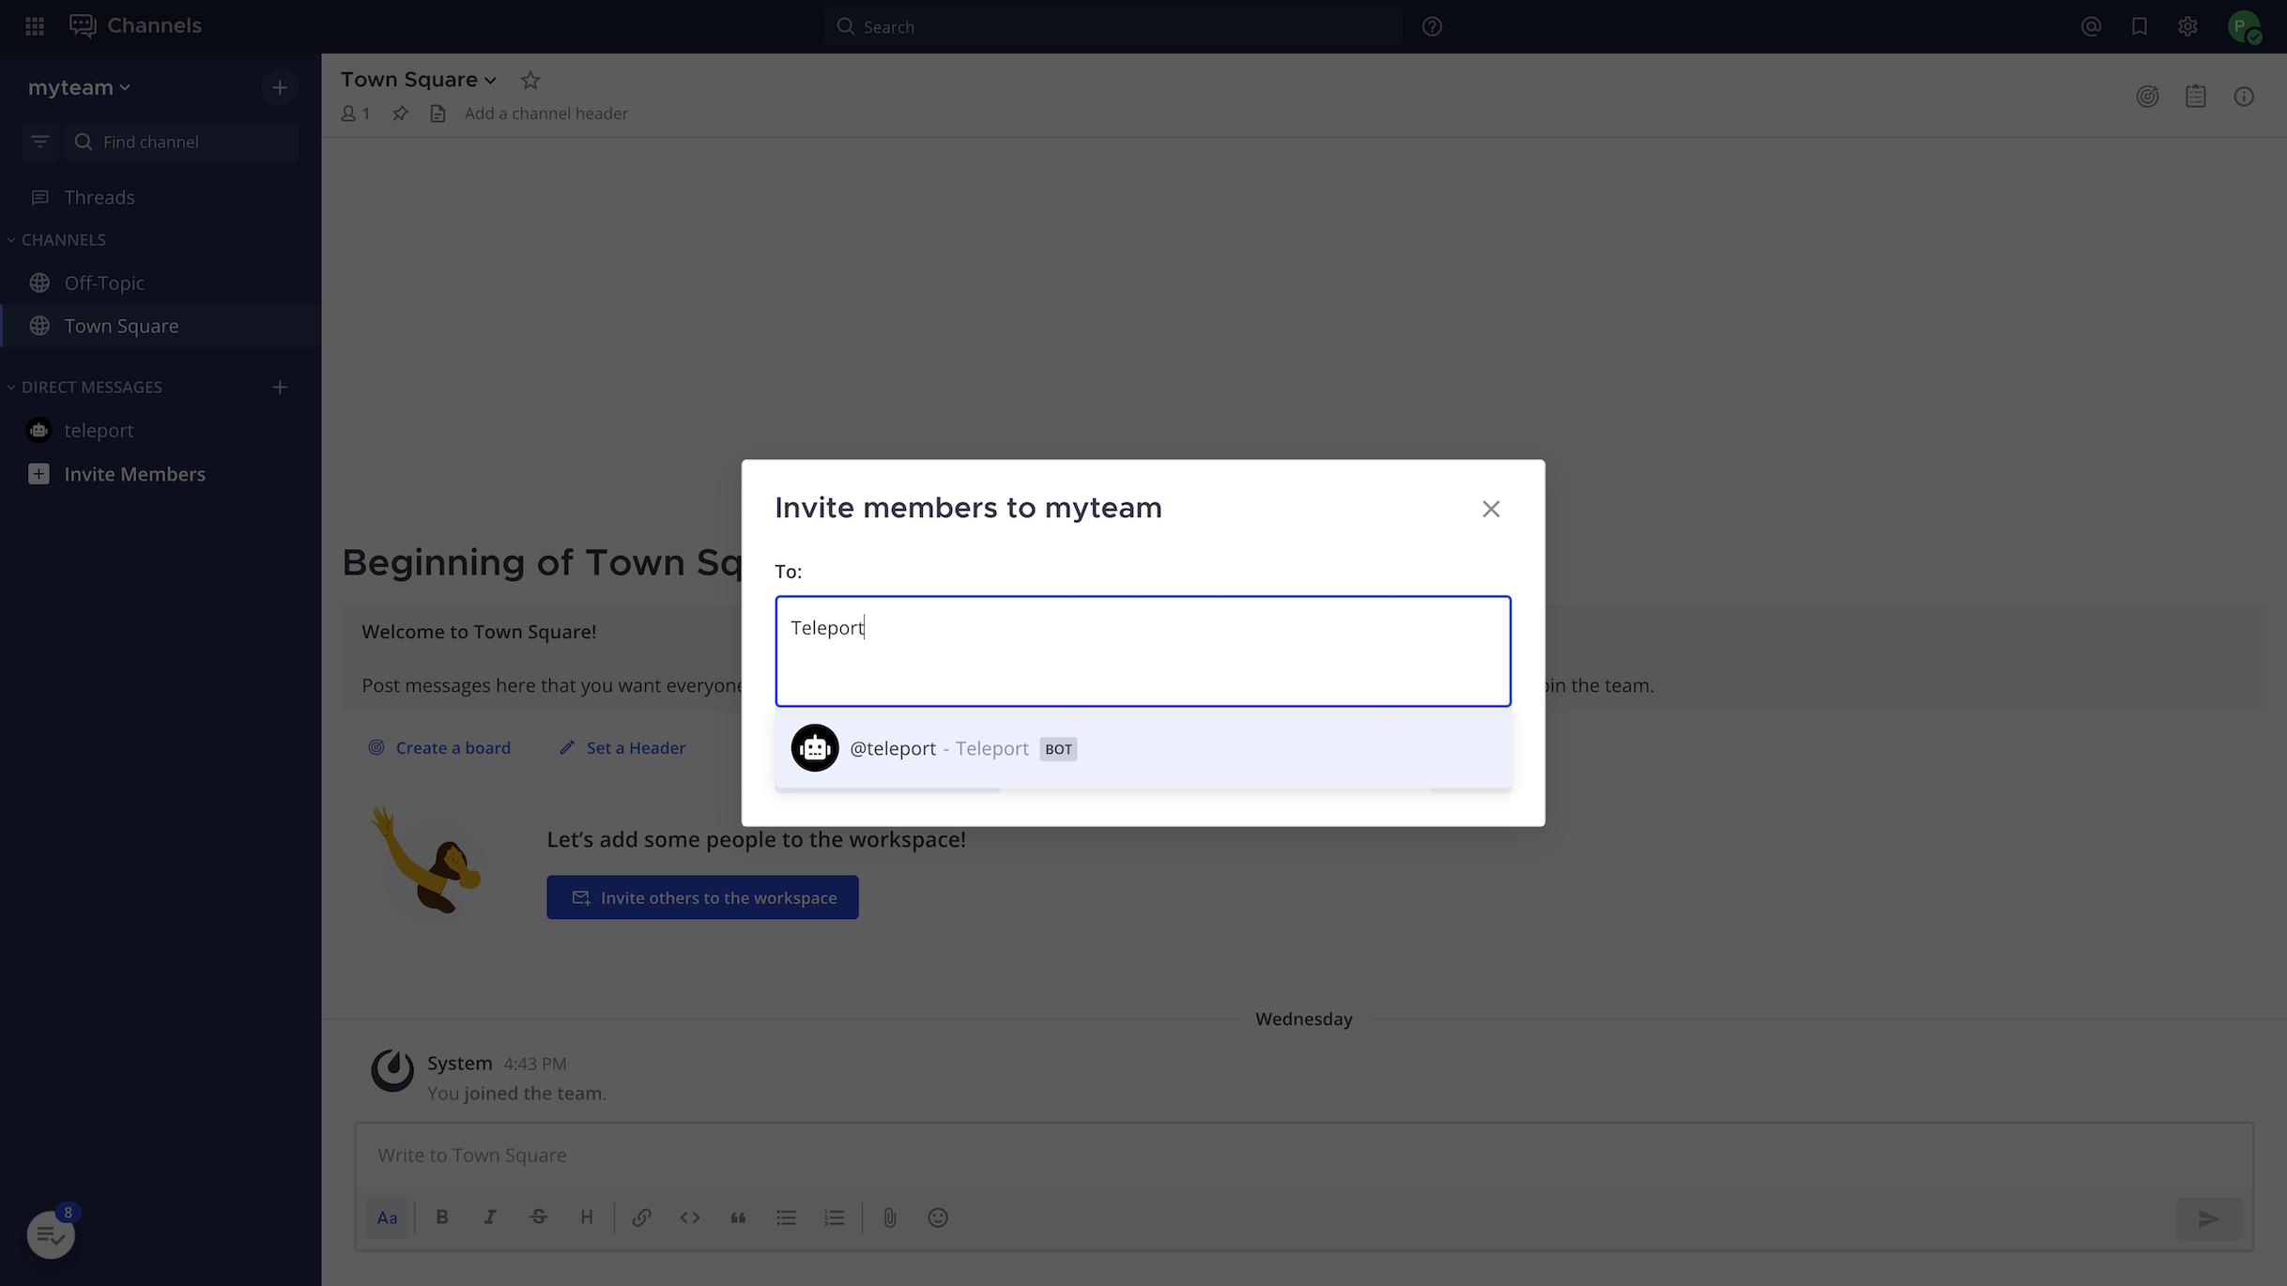Click the member actions icon in toolbar

point(350,113)
